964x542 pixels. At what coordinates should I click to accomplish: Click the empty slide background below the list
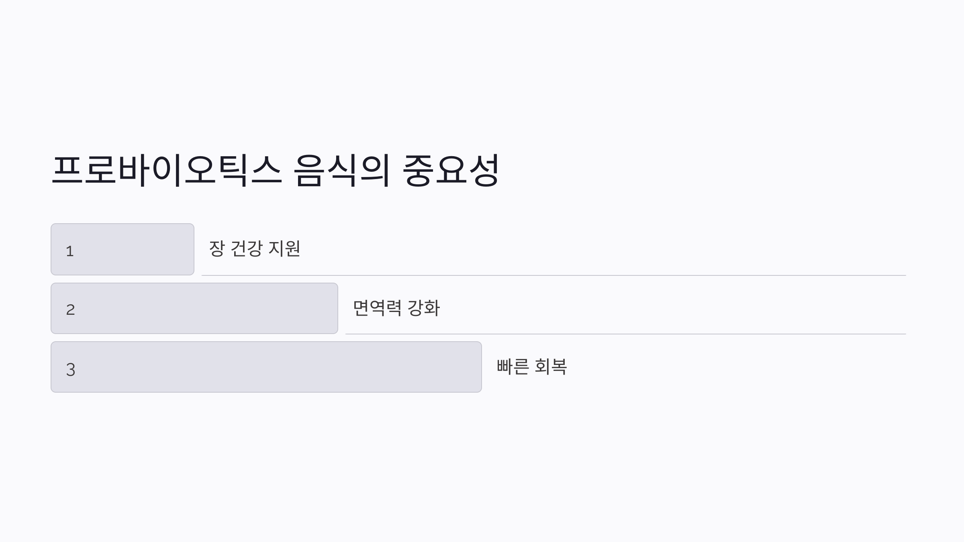pos(482,466)
